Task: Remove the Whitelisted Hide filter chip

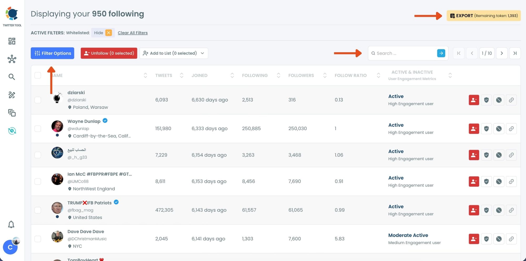Action: tap(108, 33)
